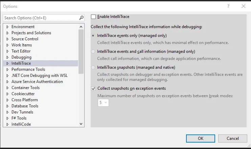This screenshot has width=251, height=149.
Task: Select Performance Tools category
Action: 28,69
